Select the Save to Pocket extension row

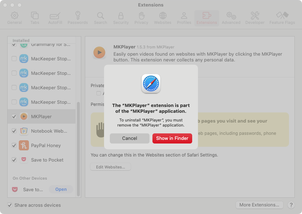click(x=42, y=160)
